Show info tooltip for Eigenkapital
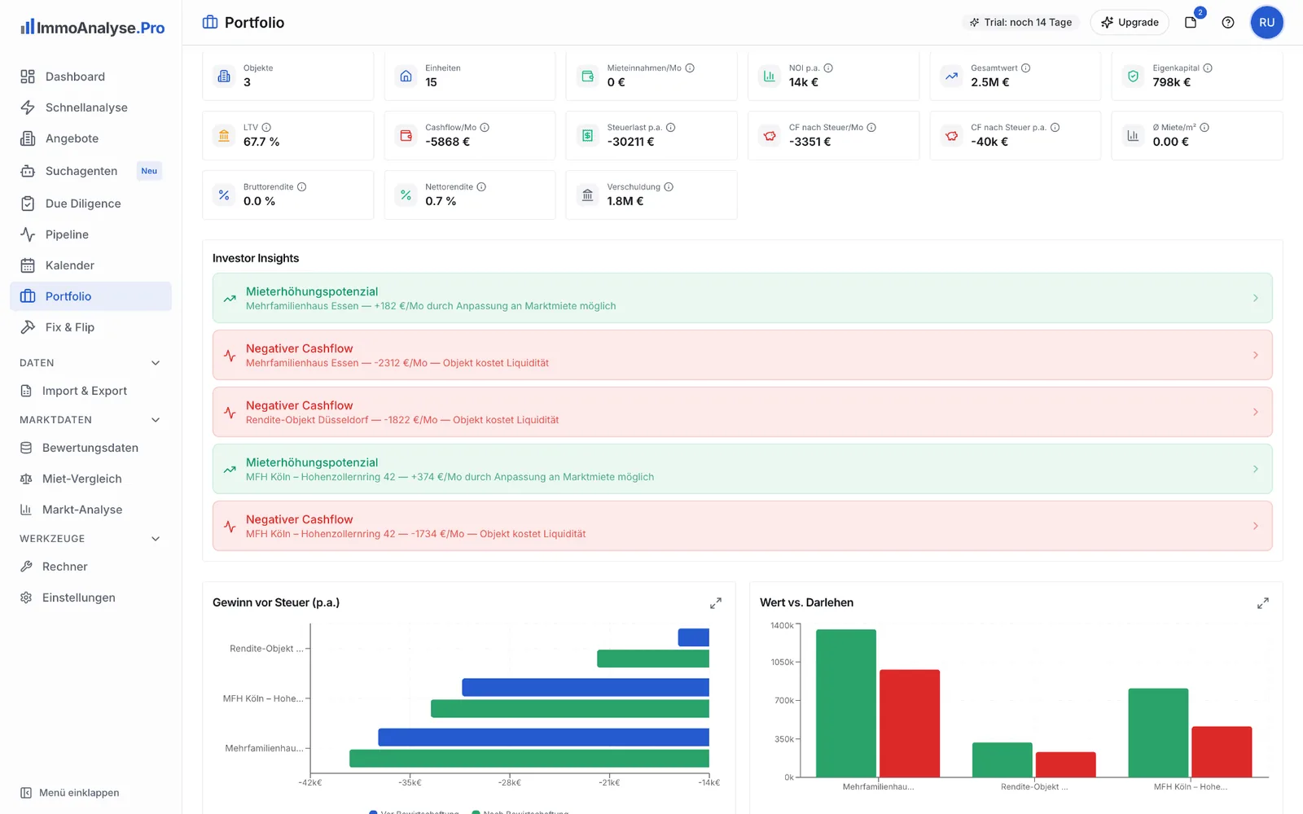This screenshot has height=814, width=1303. (1208, 68)
